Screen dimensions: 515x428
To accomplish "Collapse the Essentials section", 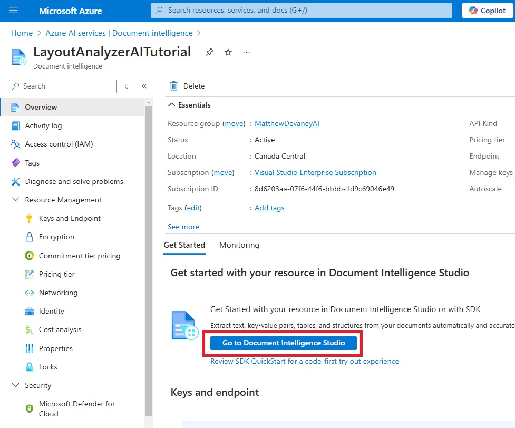I will point(171,105).
